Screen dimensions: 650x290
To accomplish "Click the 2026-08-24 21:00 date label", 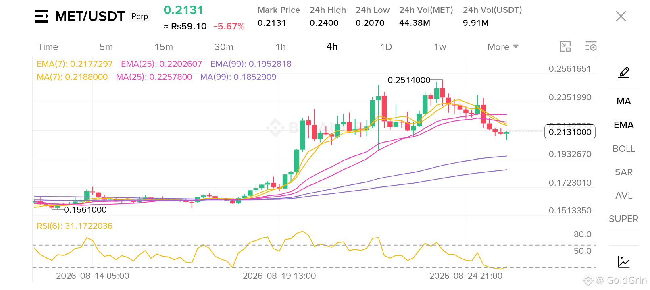I will click(466, 276).
